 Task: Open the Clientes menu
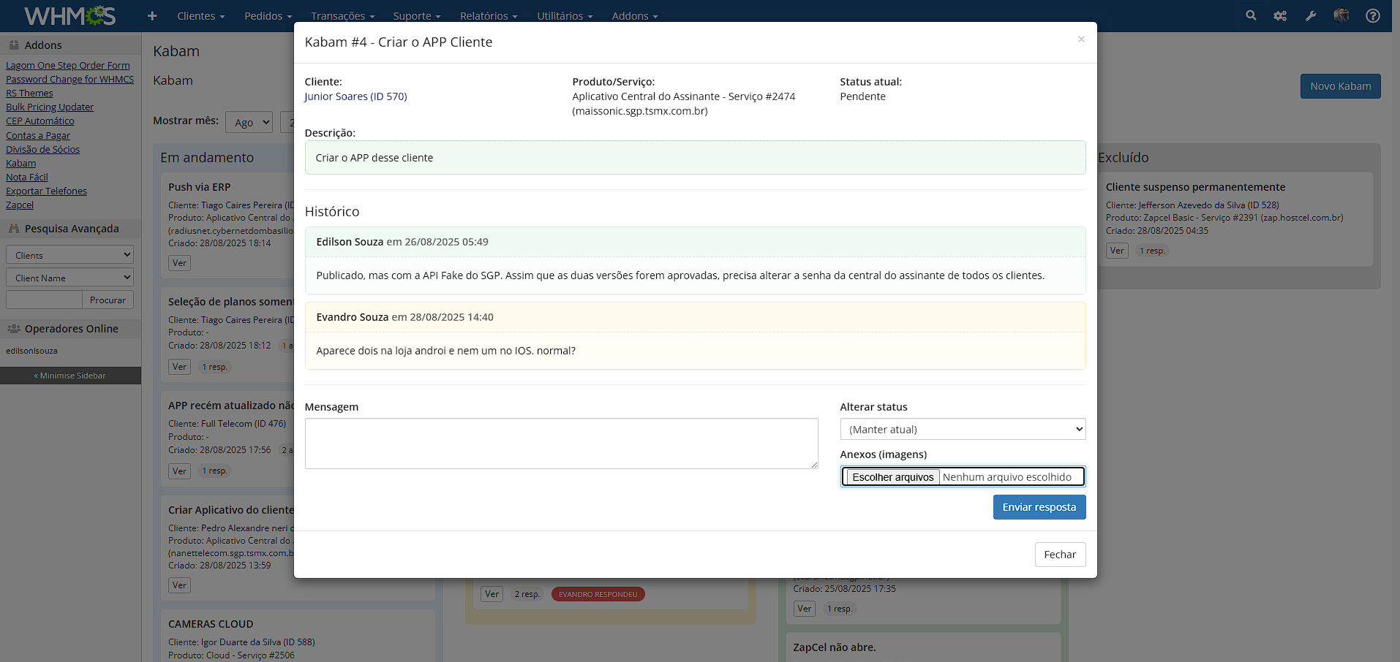[200, 16]
